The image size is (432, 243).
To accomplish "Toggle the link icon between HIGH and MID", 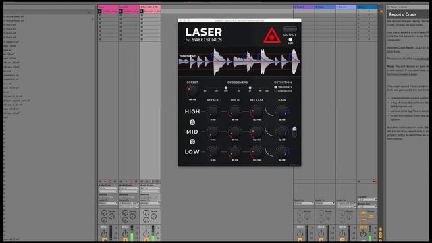I will (x=192, y=122).
